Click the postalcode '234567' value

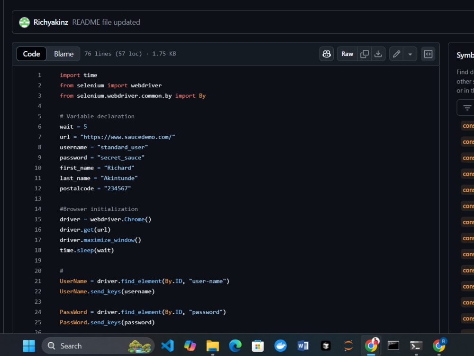pos(117,188)
